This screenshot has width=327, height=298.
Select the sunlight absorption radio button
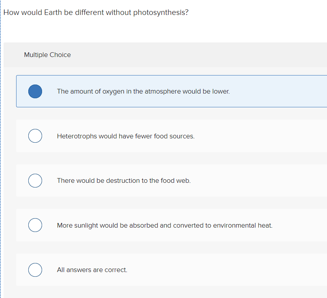[35, 225]
